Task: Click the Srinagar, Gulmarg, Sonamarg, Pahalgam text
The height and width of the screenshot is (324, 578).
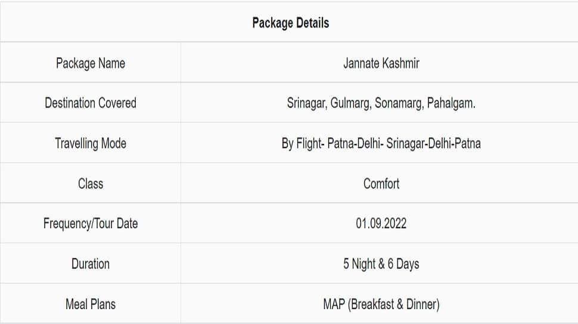Action: [x=381, y=103]
